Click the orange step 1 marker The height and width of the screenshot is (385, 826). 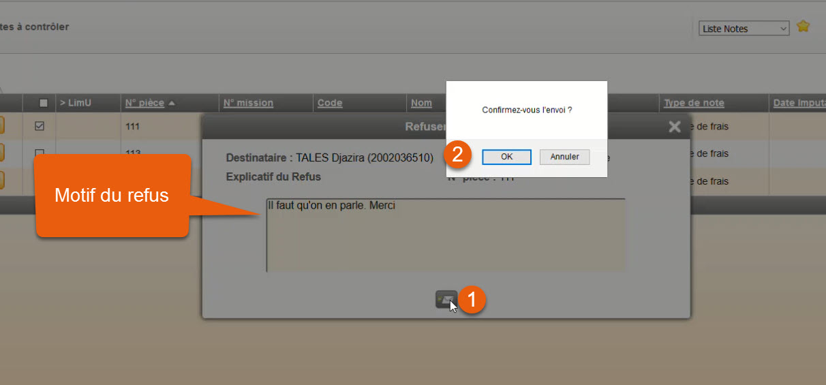tap(472, 299)
